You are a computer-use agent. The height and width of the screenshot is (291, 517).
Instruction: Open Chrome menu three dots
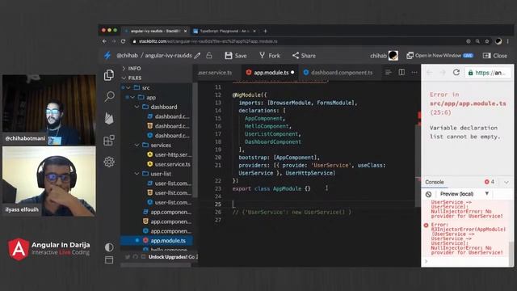[x=508, y=41]
